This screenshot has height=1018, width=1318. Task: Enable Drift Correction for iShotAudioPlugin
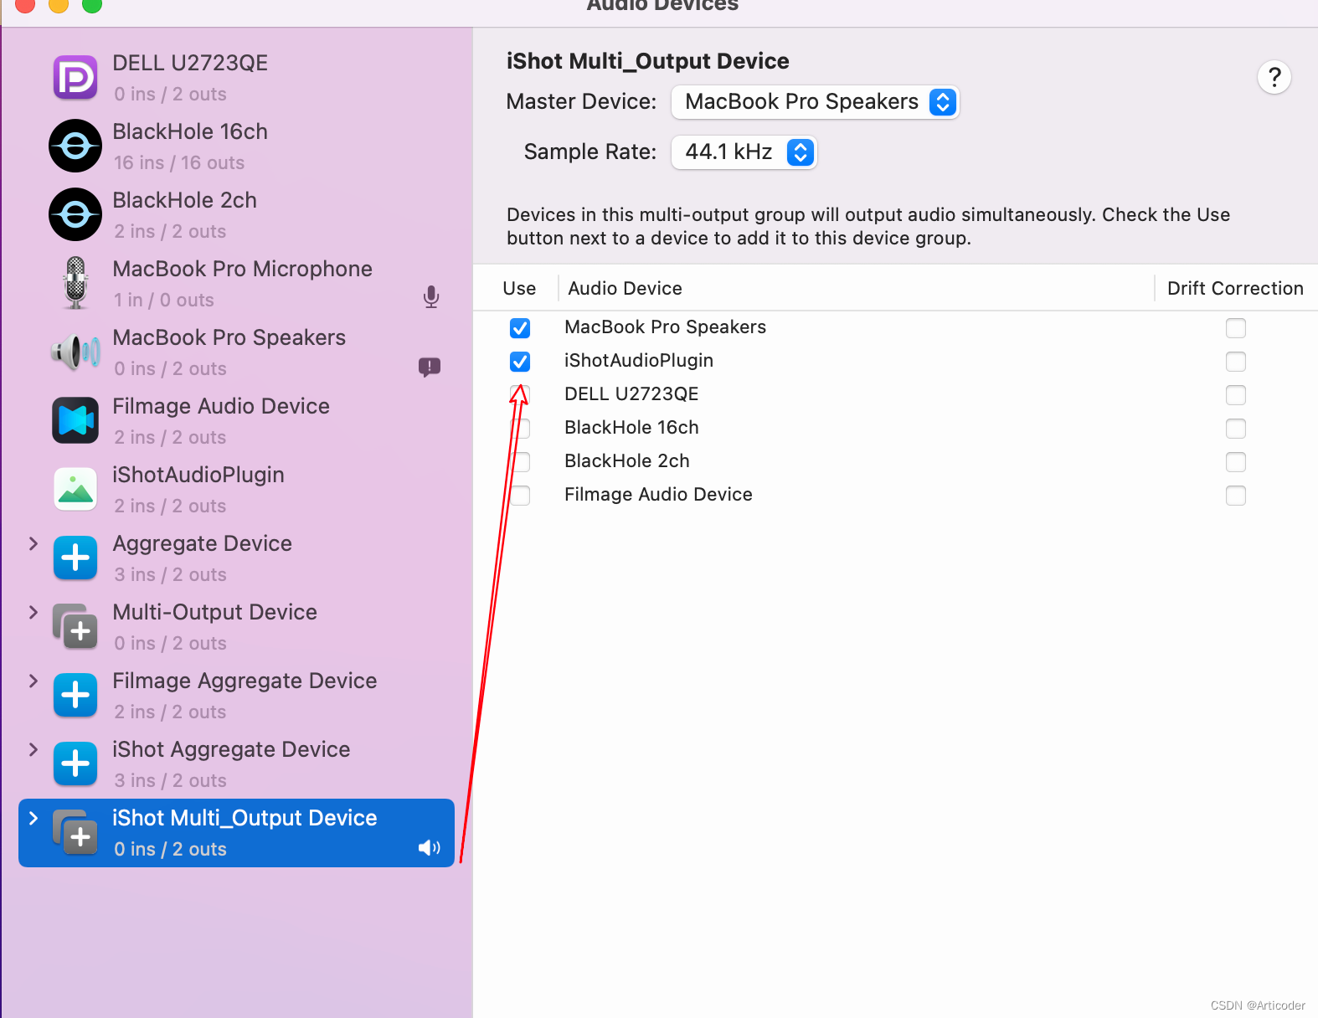1236,362
